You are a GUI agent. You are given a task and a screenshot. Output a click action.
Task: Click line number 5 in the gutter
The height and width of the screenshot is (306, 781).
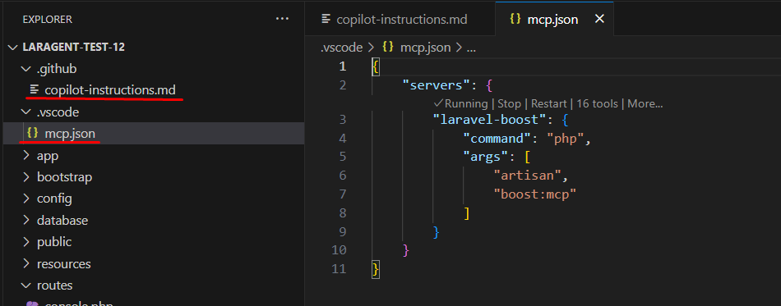342,157
